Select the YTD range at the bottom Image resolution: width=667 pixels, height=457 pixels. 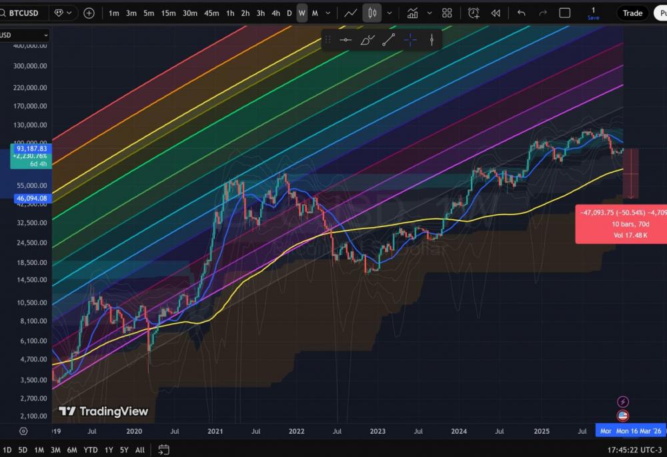pos(89,450)
